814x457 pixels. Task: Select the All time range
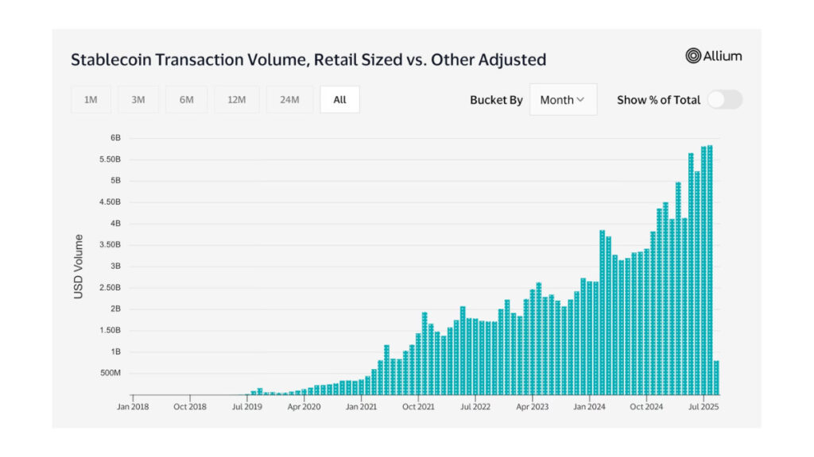pos(339,100)
